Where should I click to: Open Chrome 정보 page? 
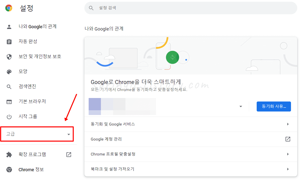[31, 169]
